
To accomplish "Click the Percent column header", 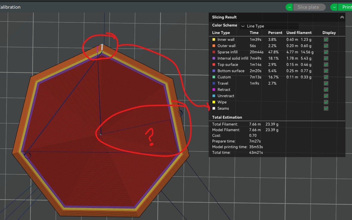I will 275,33.
